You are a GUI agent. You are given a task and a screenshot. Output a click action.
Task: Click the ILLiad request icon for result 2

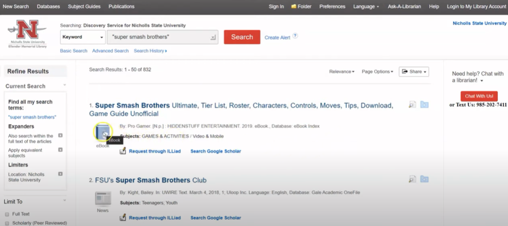click(123, 218)
